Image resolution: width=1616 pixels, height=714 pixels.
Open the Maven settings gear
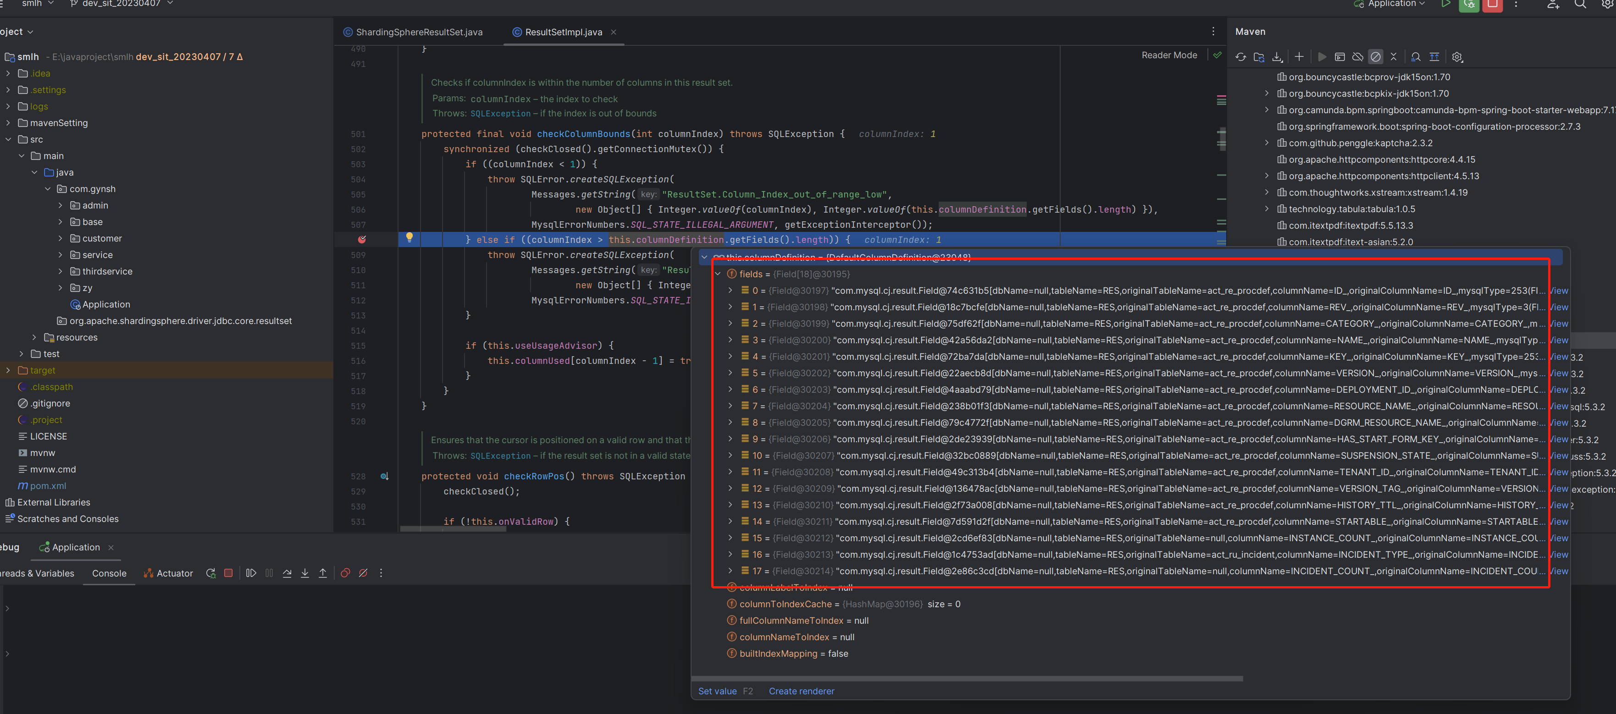click(1457, 56)
